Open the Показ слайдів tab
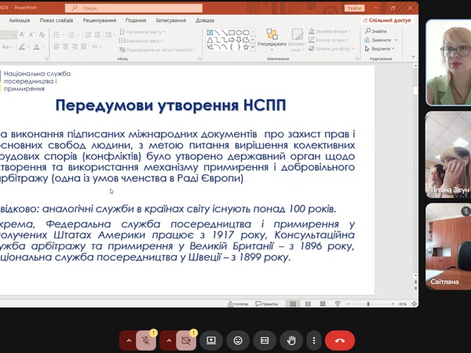This screenshot has width=471, height=353. pyautogui.click(x=57, y=20)
